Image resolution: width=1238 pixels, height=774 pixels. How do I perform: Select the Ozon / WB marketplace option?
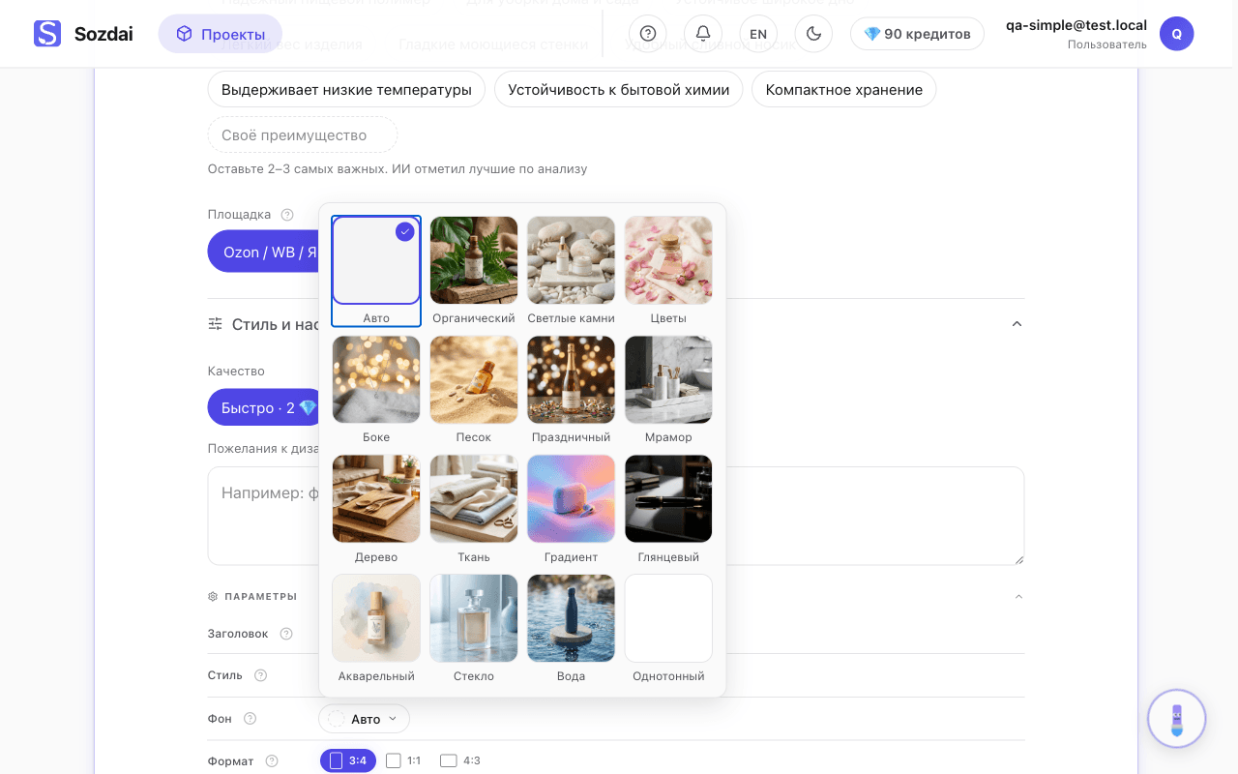click(264, 252)
